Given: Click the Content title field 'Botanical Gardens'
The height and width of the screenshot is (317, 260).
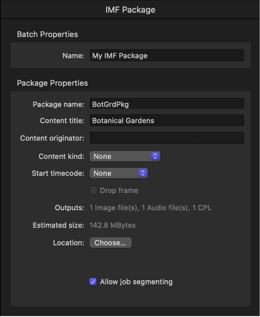Looking at the screenshot, I should click(167, 120).
